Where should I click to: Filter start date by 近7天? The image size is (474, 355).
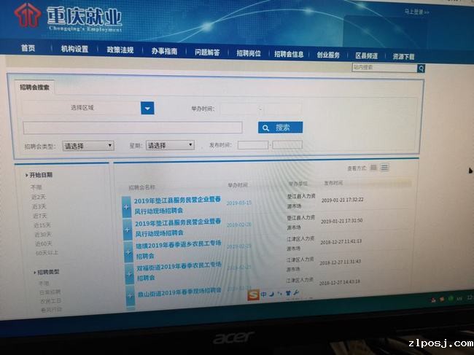(39, 216)
